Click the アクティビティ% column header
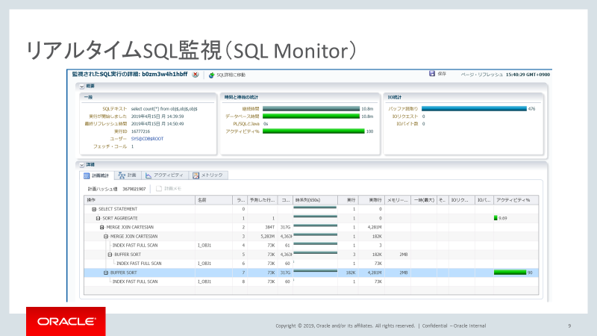 516,200
